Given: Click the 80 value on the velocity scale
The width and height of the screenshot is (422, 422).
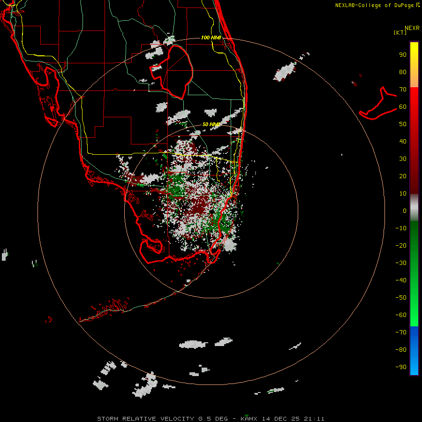Looking at the screenshot, I should point(403,72).
